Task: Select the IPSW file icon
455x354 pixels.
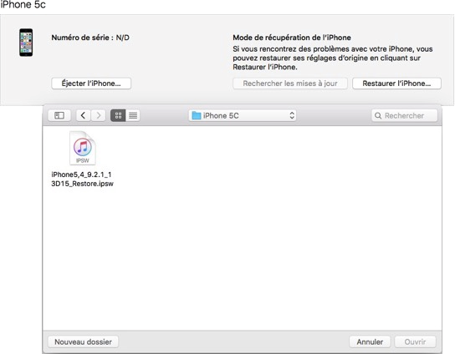Action: (83, 148)
